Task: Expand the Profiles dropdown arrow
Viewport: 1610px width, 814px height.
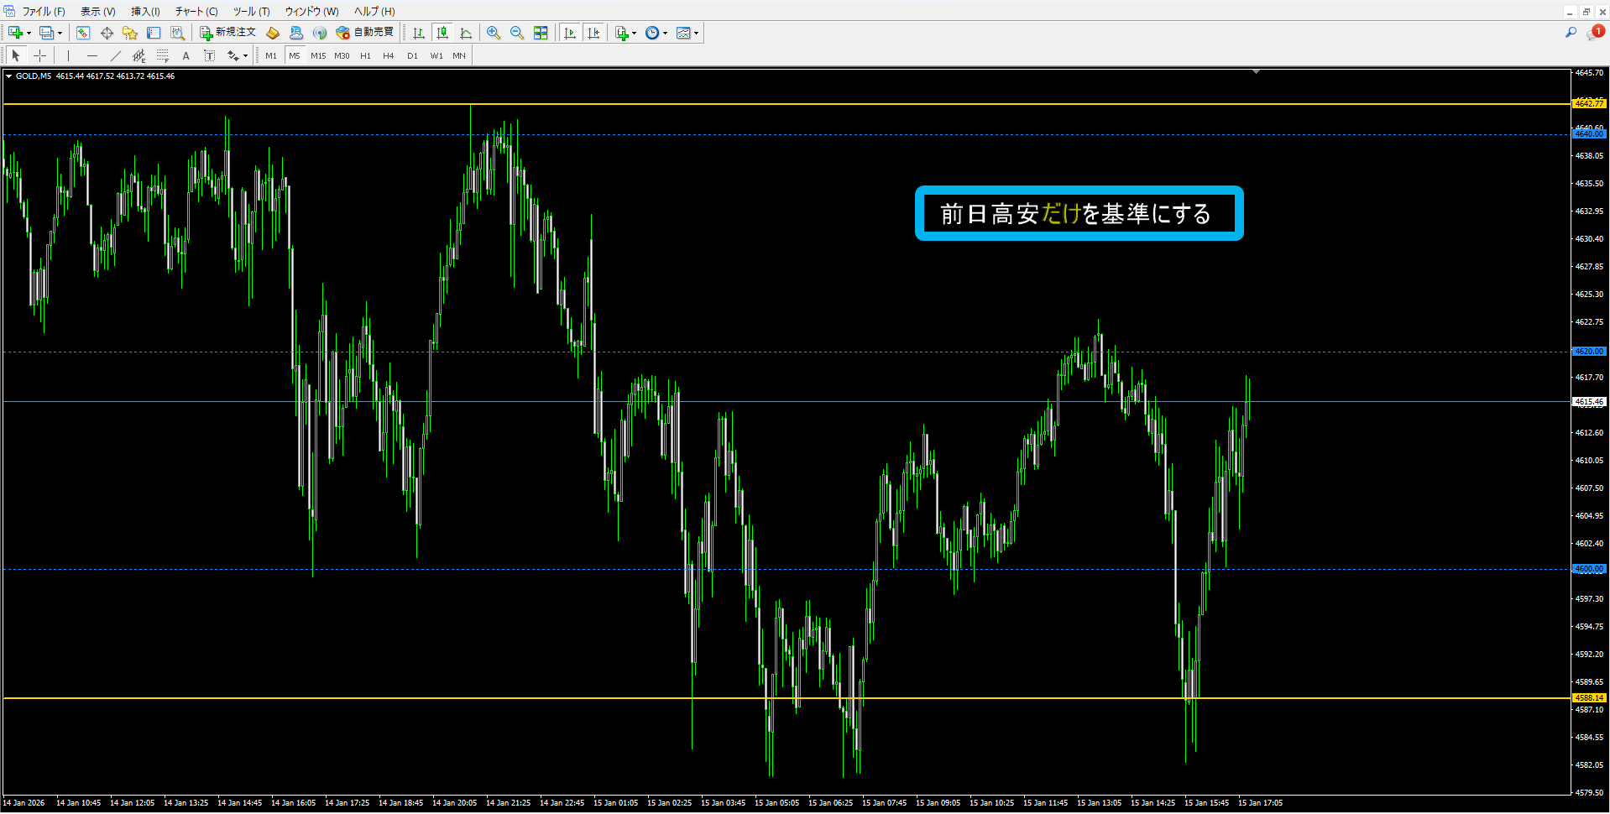Action: click(60, 34)
